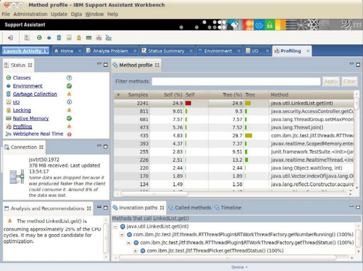The height and width of the screenshot is (271, 363).
Task: Click the server connection icon in Connection panel
Action: click(17, 177)
